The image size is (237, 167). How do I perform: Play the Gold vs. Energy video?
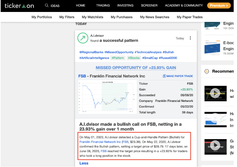pyautogui.click(x=215, y=147)
